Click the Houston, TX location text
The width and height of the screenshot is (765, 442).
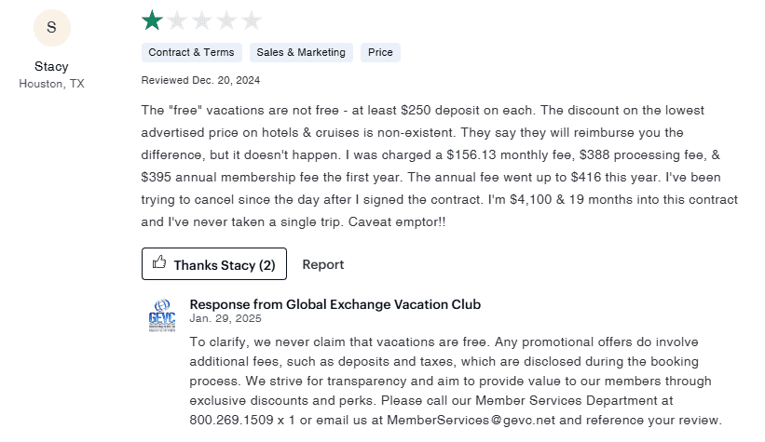point(51,84)
